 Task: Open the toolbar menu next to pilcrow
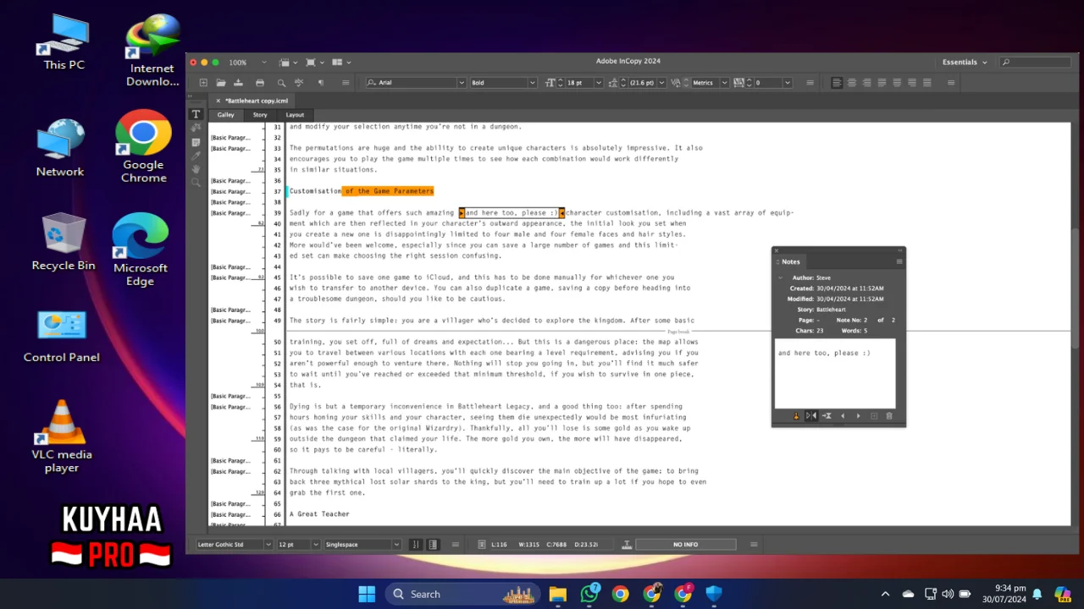coord(346,83)
